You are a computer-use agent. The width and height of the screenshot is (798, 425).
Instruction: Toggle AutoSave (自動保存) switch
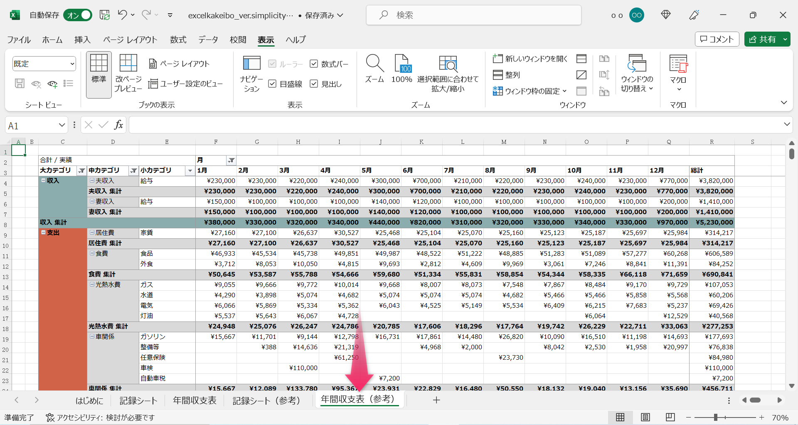click(78, 15)
